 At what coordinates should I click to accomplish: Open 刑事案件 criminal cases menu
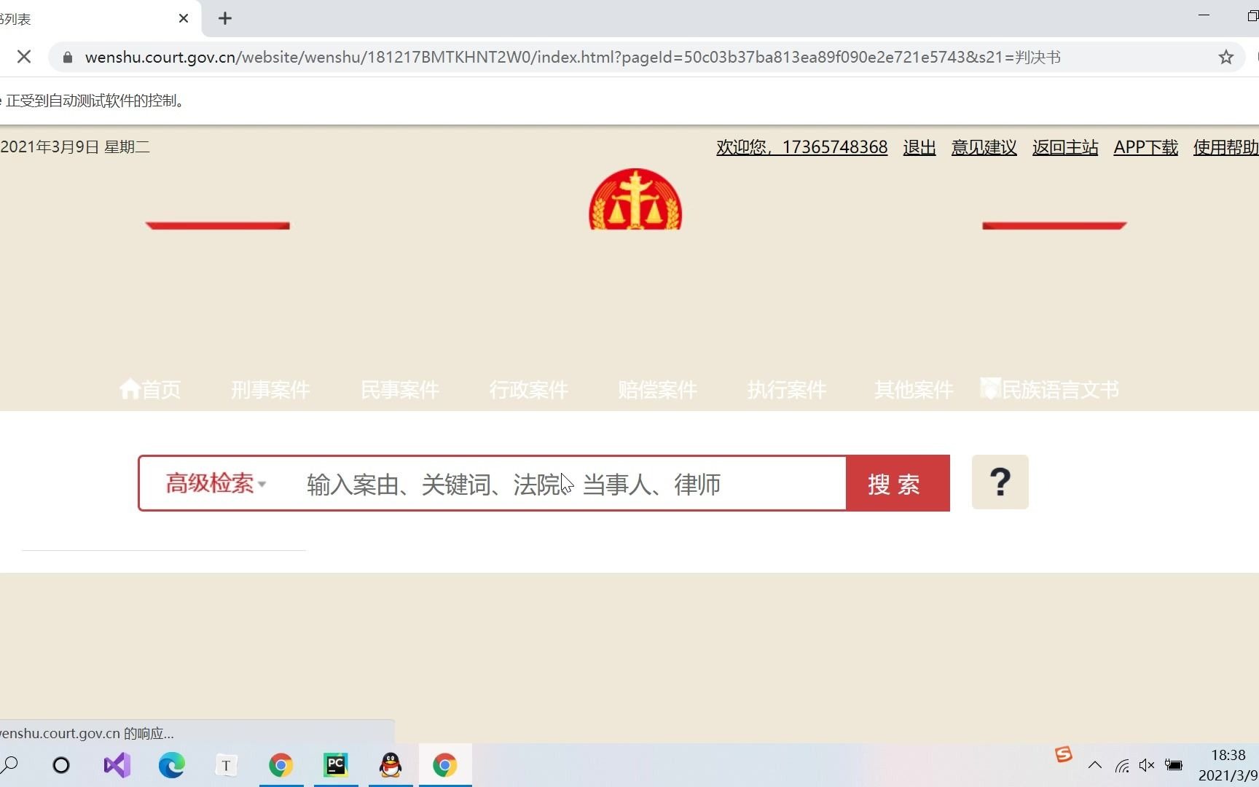(x=270, y=390)
